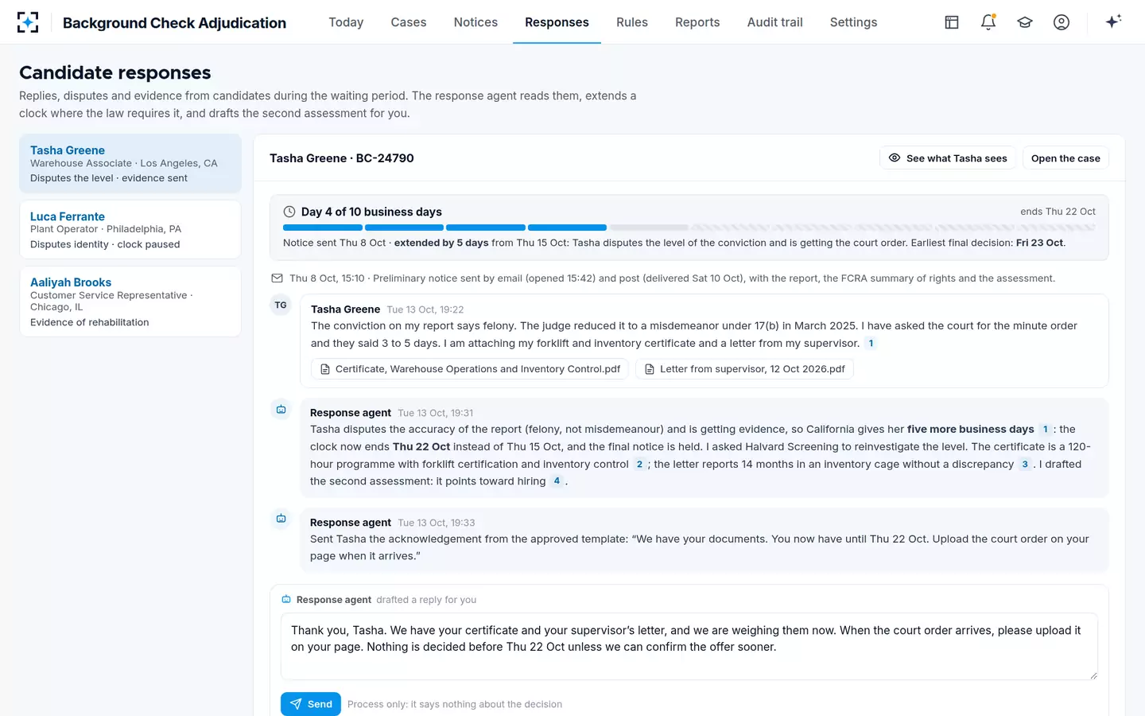Open the Certificate, Warehouse Operations PDF attachment

pos(470,369)
